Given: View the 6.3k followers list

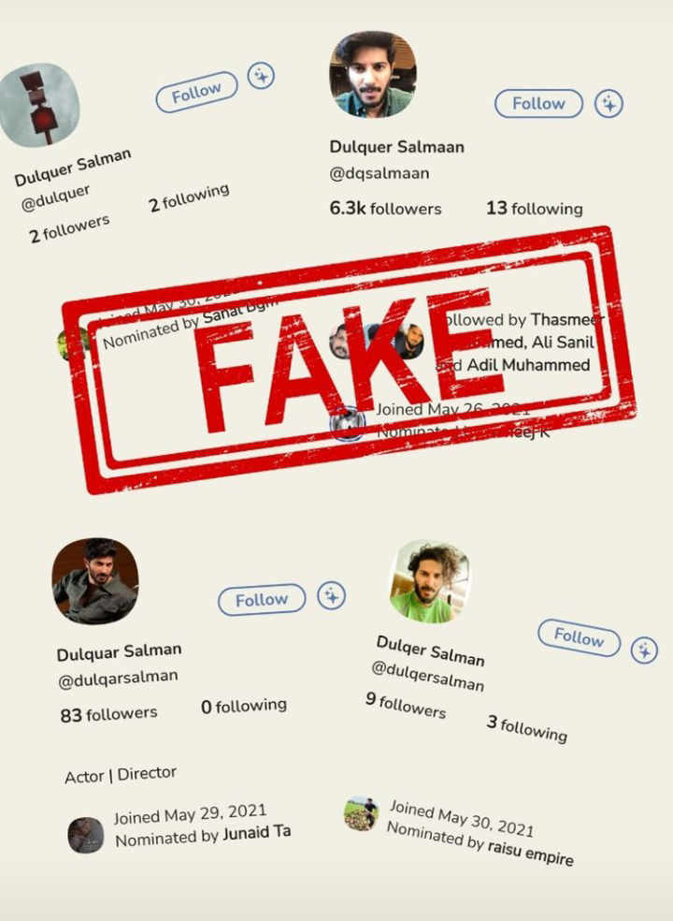Looking at the screenshot, I should click(385, 209).
